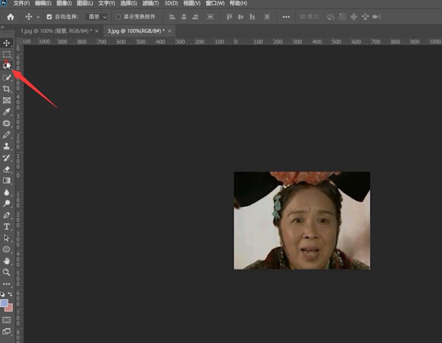Open the 文字(Y) menu
Image resolution: width=442 pixels, height=343 pixels.
click(107, 3)
